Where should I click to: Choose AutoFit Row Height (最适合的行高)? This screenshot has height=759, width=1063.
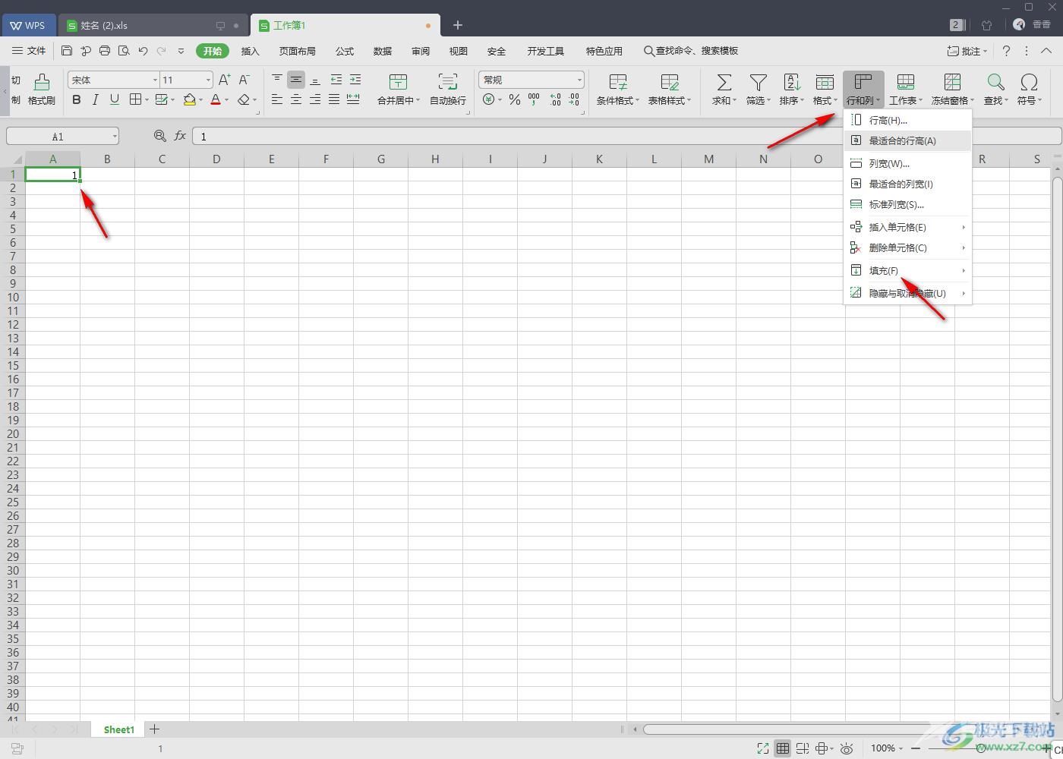coord(908,140)
